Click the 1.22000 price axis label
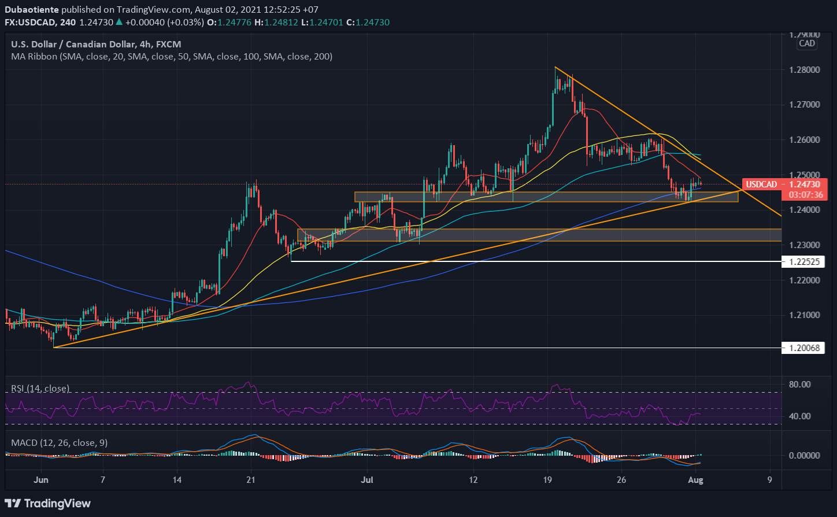 [805, 280]
